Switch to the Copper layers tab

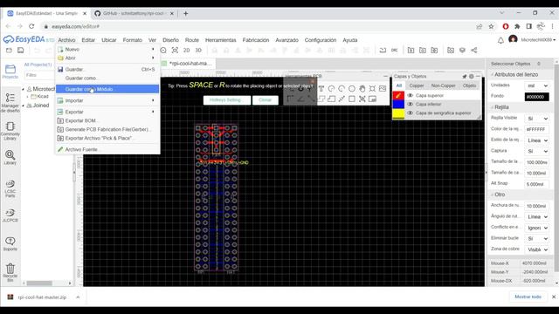417,85
